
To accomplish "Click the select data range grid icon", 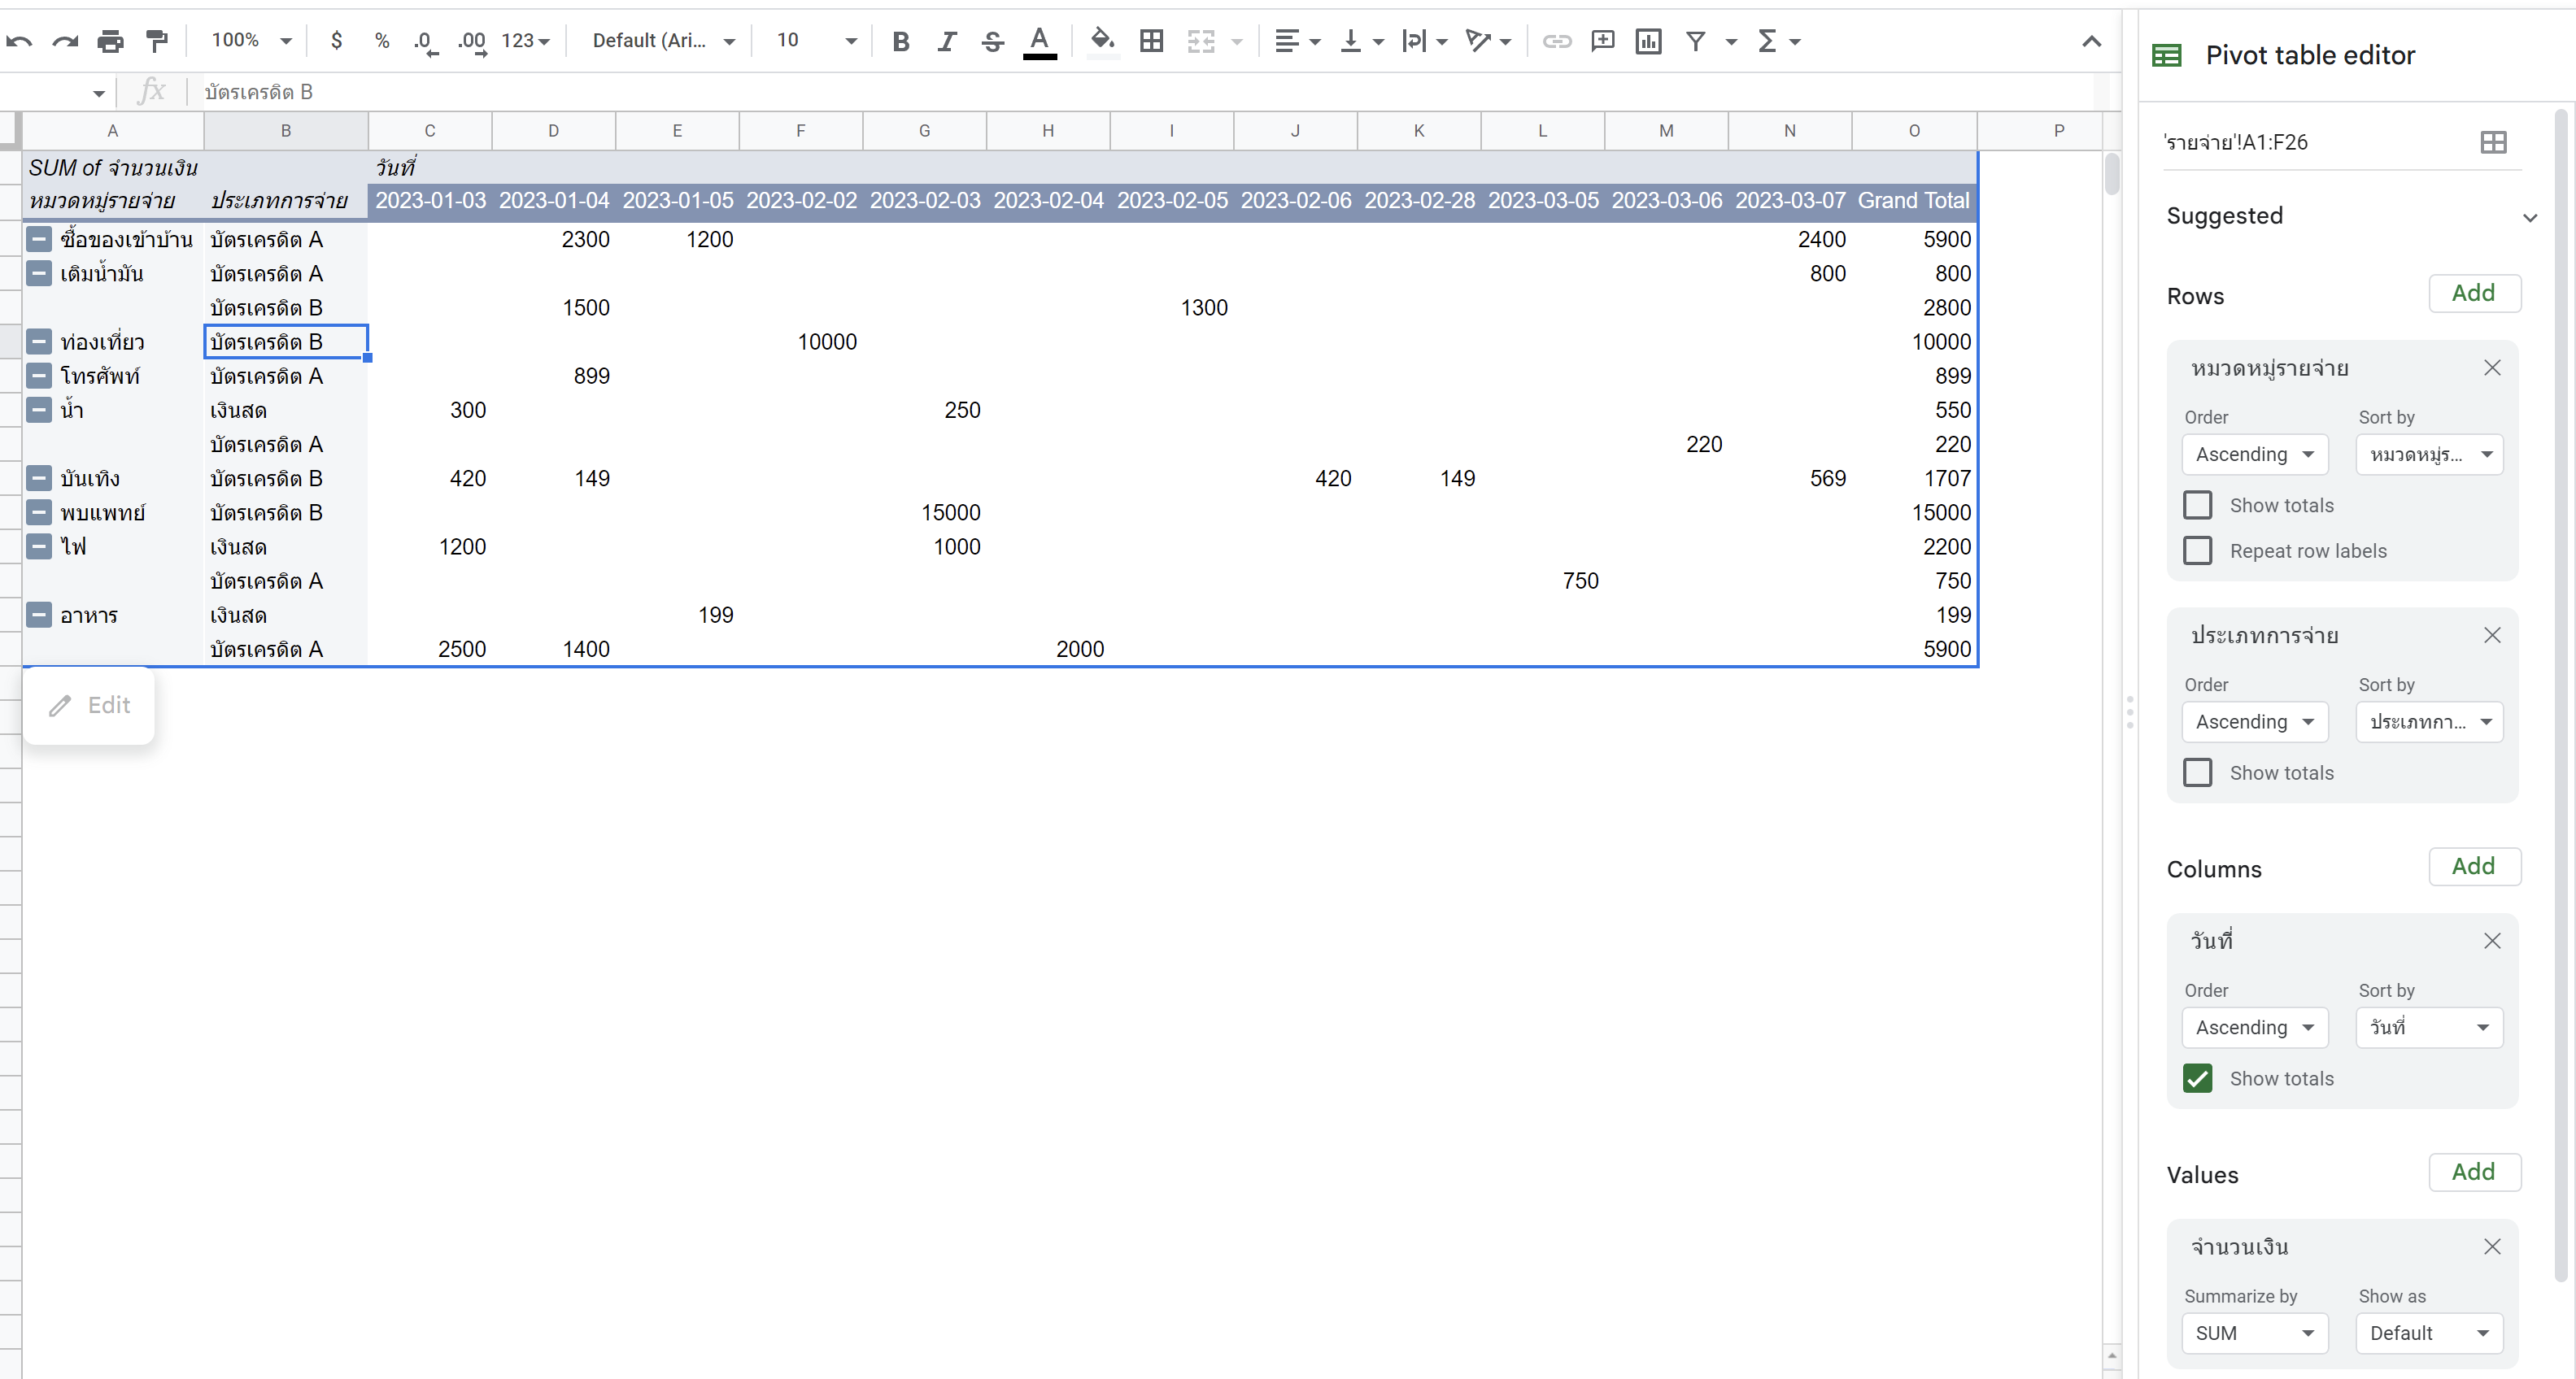I will pos(2493,142).
